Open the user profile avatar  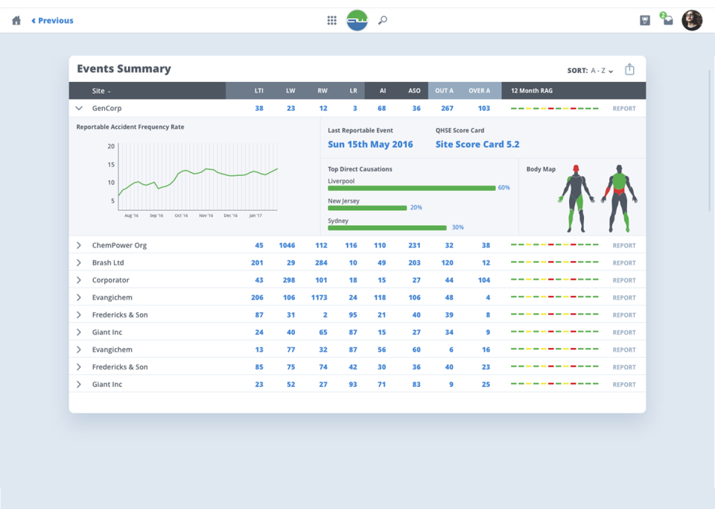tap(692, 21)
